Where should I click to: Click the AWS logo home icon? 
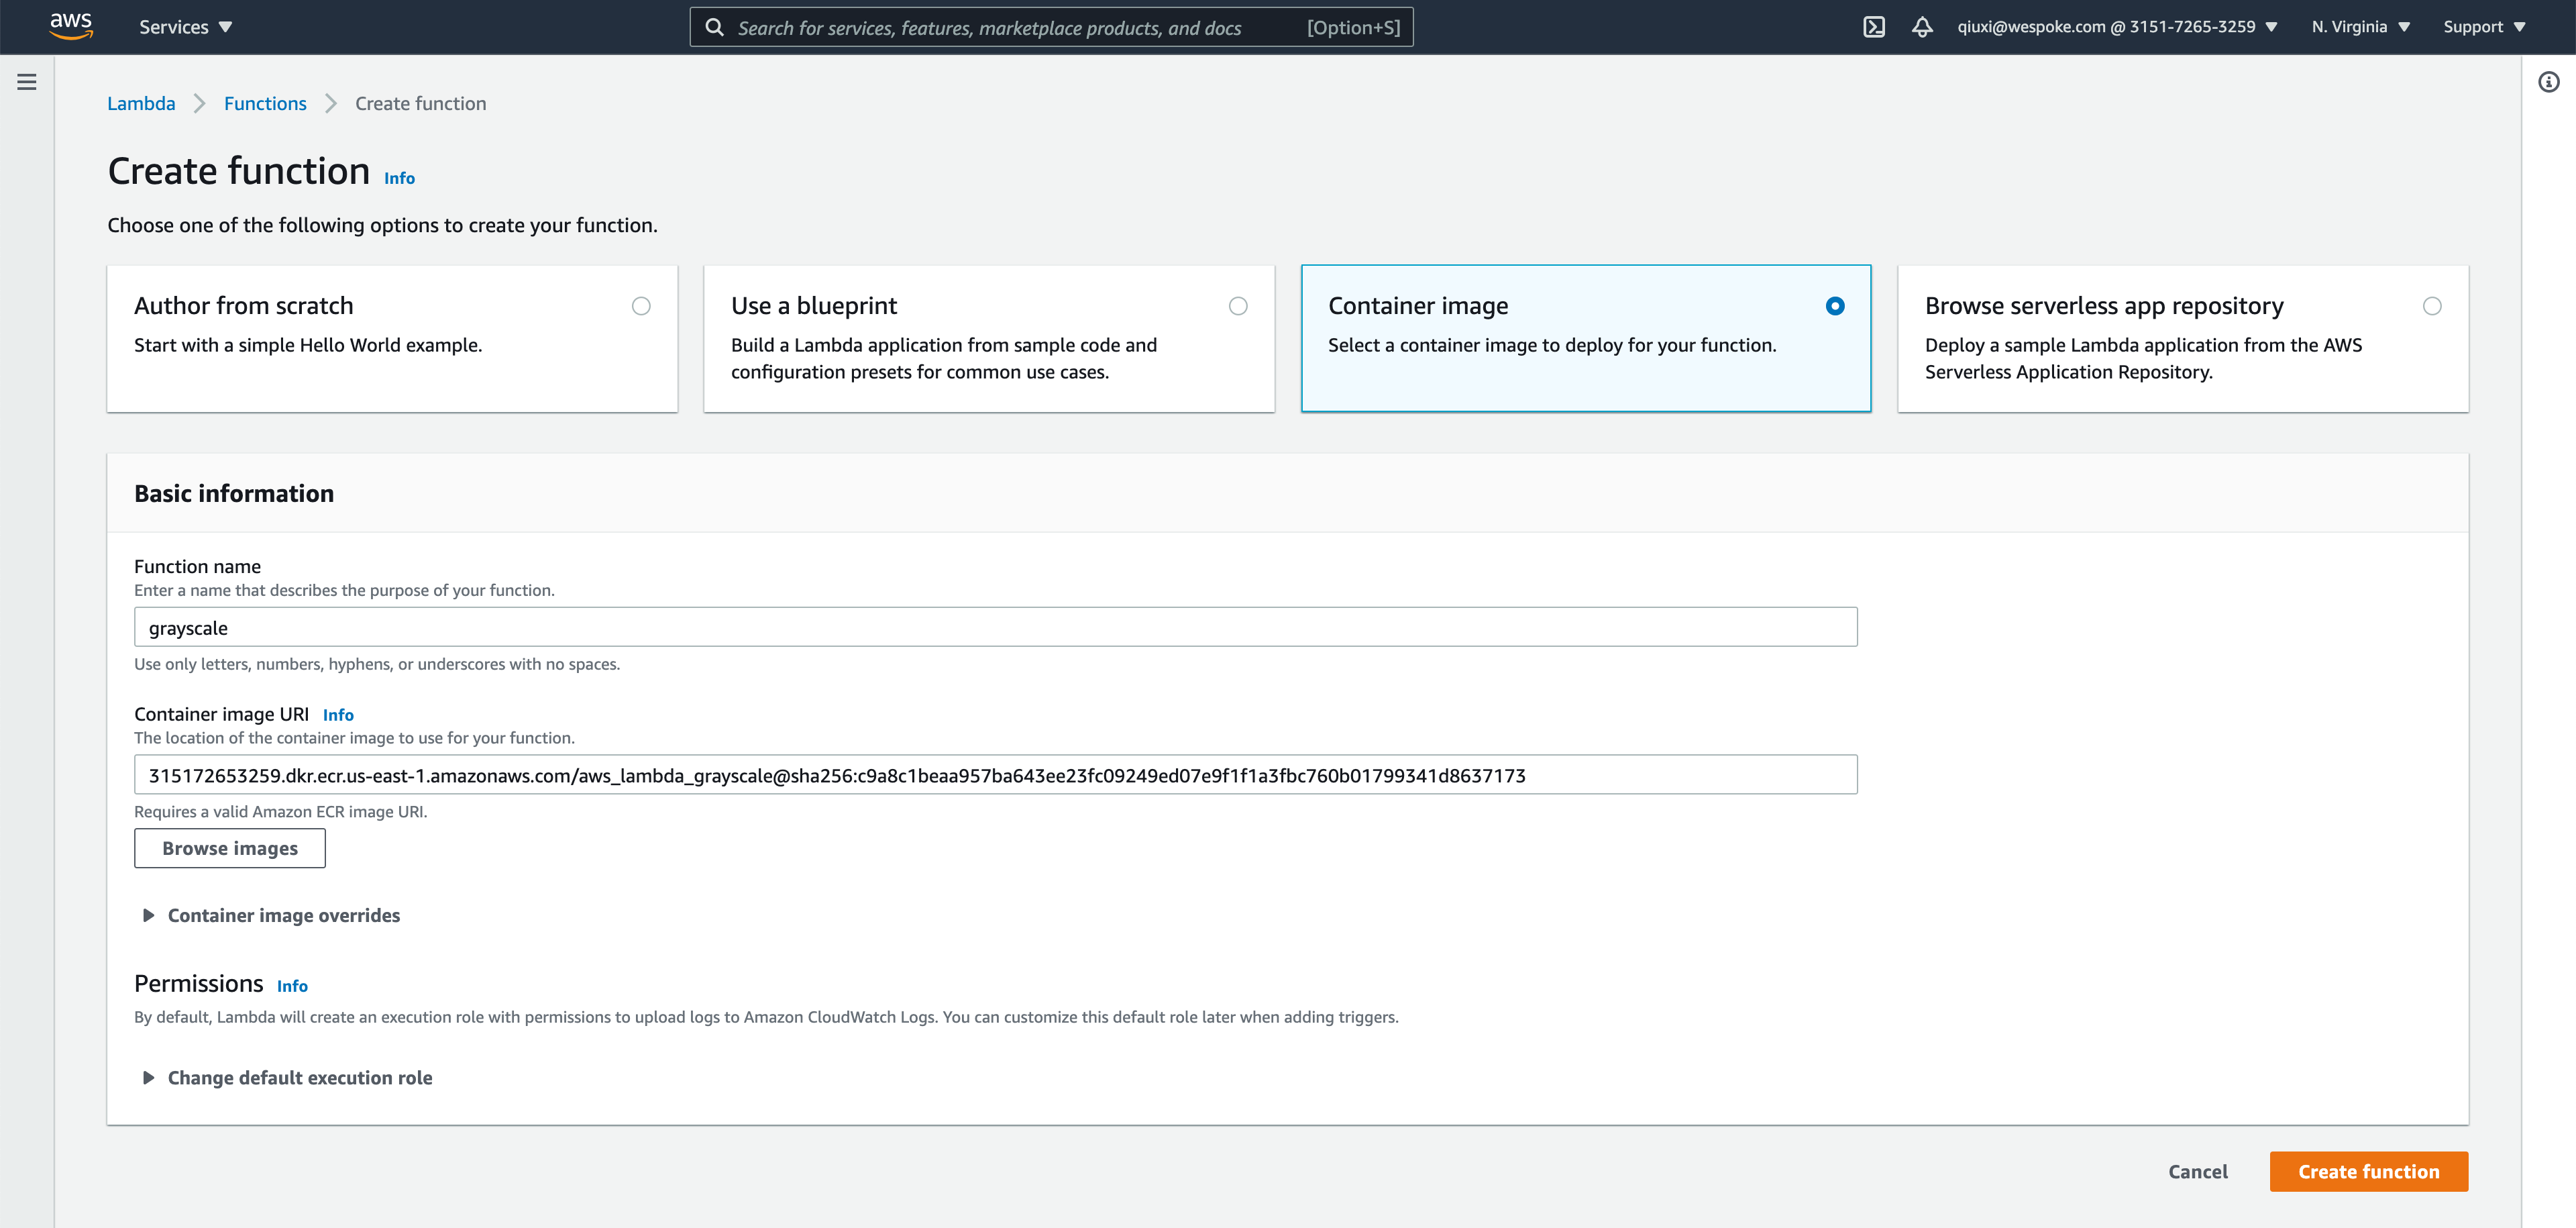point(71,26)
